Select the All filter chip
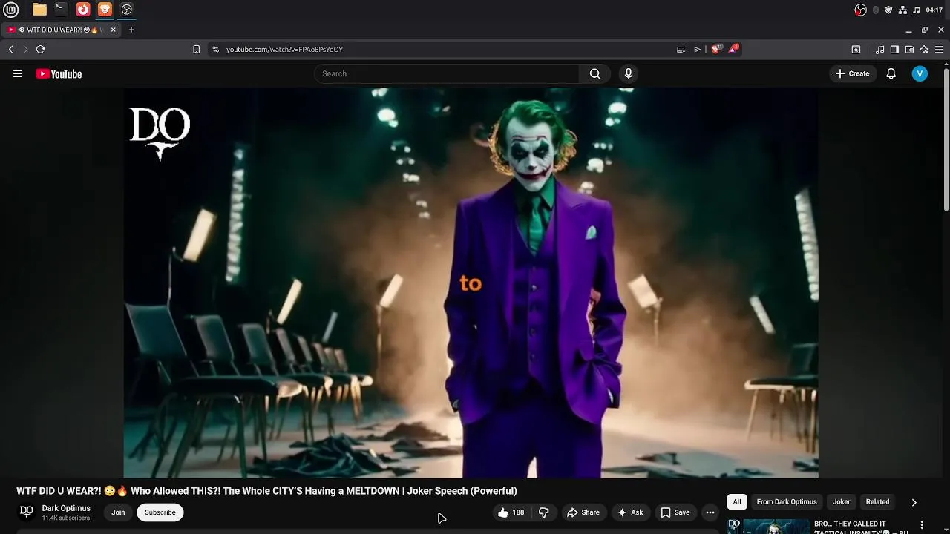 (737, 502)
